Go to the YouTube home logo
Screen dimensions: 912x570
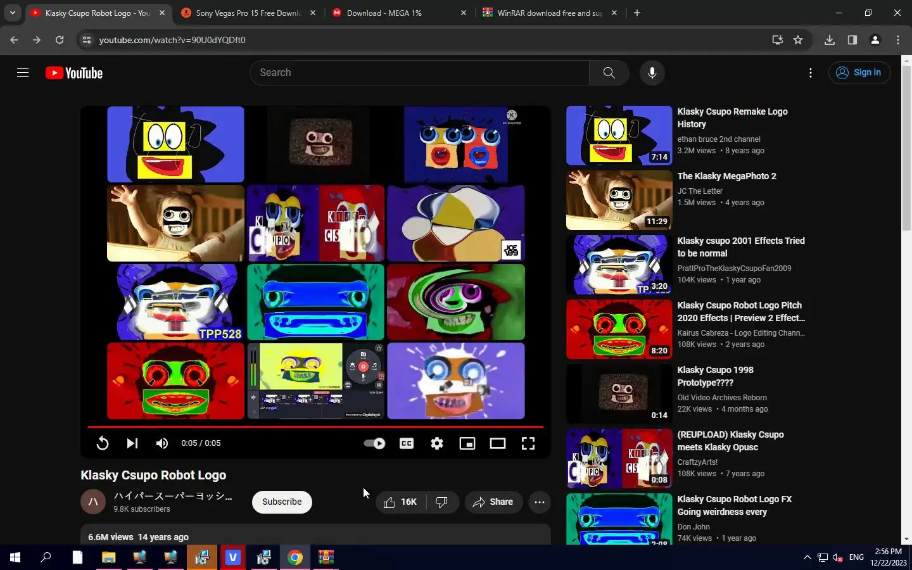tap(74, 73)
